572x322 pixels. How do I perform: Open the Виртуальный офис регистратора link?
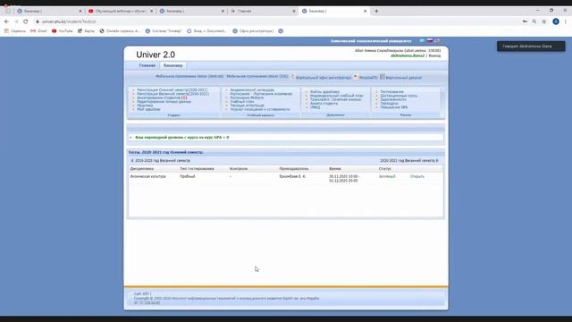pos(324,78)
